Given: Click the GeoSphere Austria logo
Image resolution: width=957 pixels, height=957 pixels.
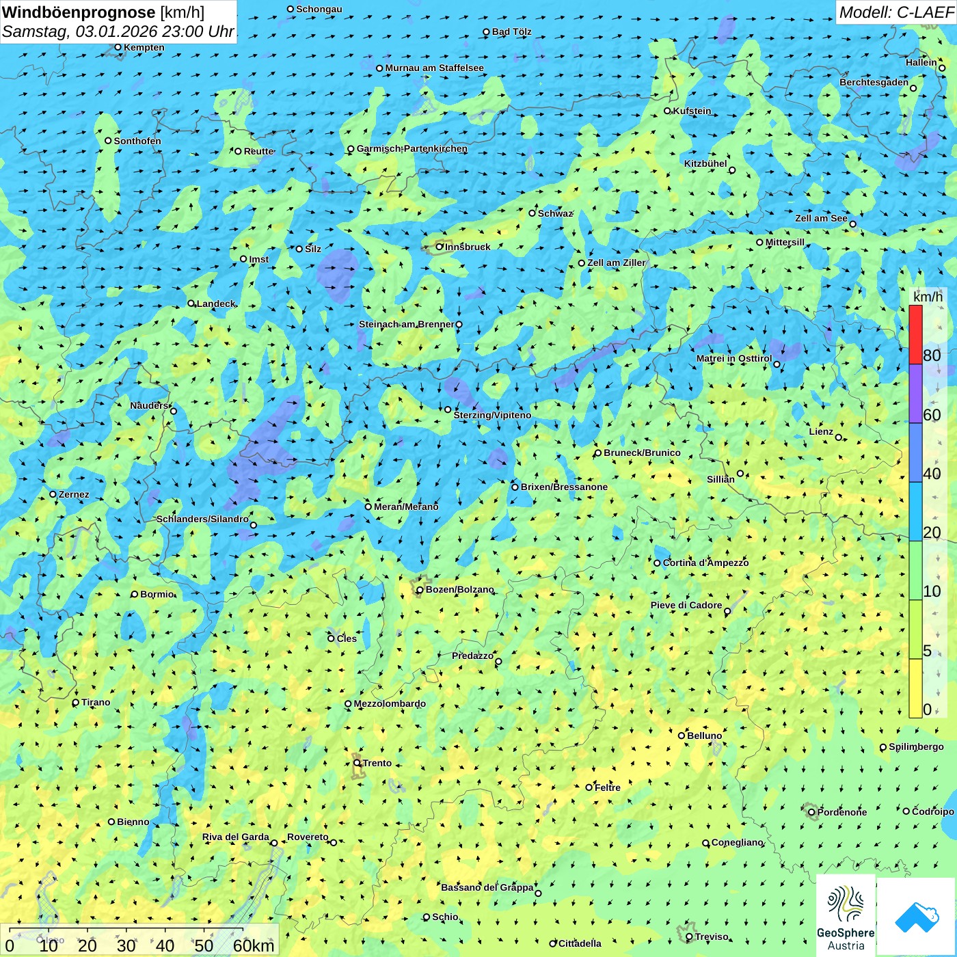Looking at the screenshot, I should [846, 915].
